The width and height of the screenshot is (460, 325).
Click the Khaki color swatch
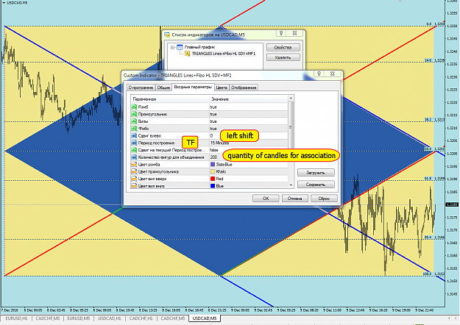(x=213, y=171)
